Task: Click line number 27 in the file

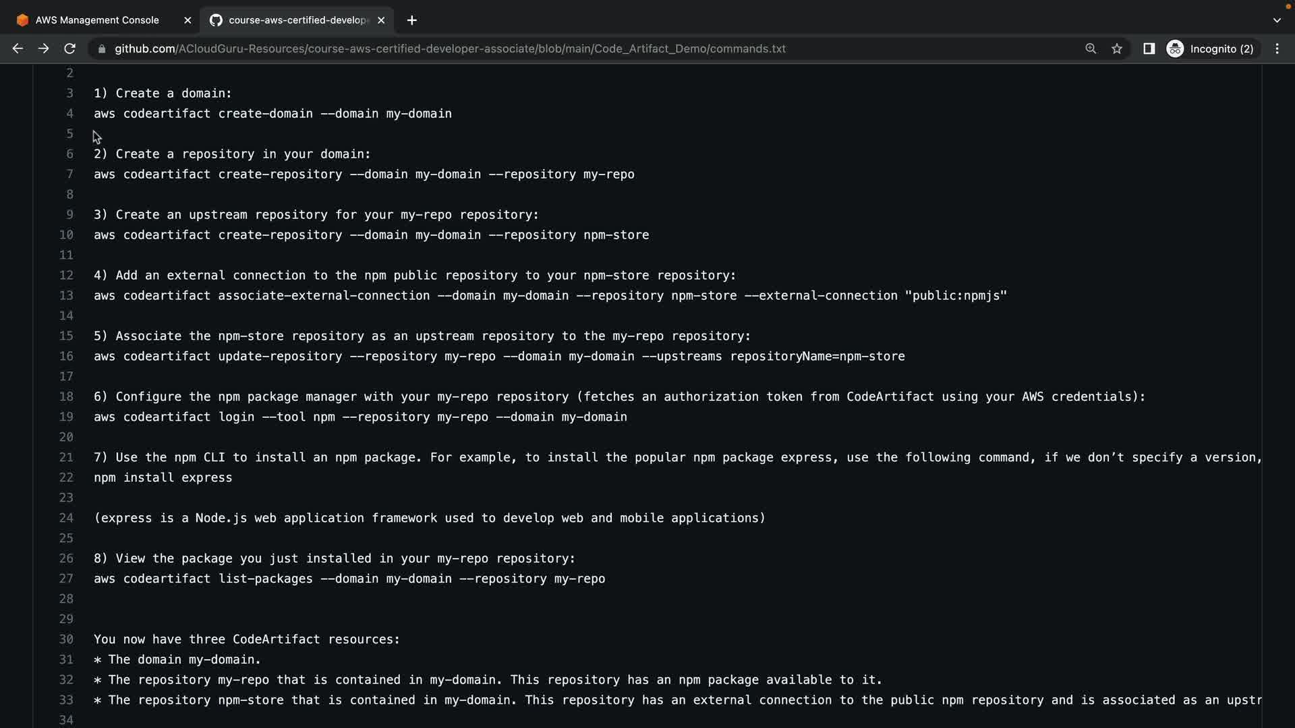Action: point(66,578)
